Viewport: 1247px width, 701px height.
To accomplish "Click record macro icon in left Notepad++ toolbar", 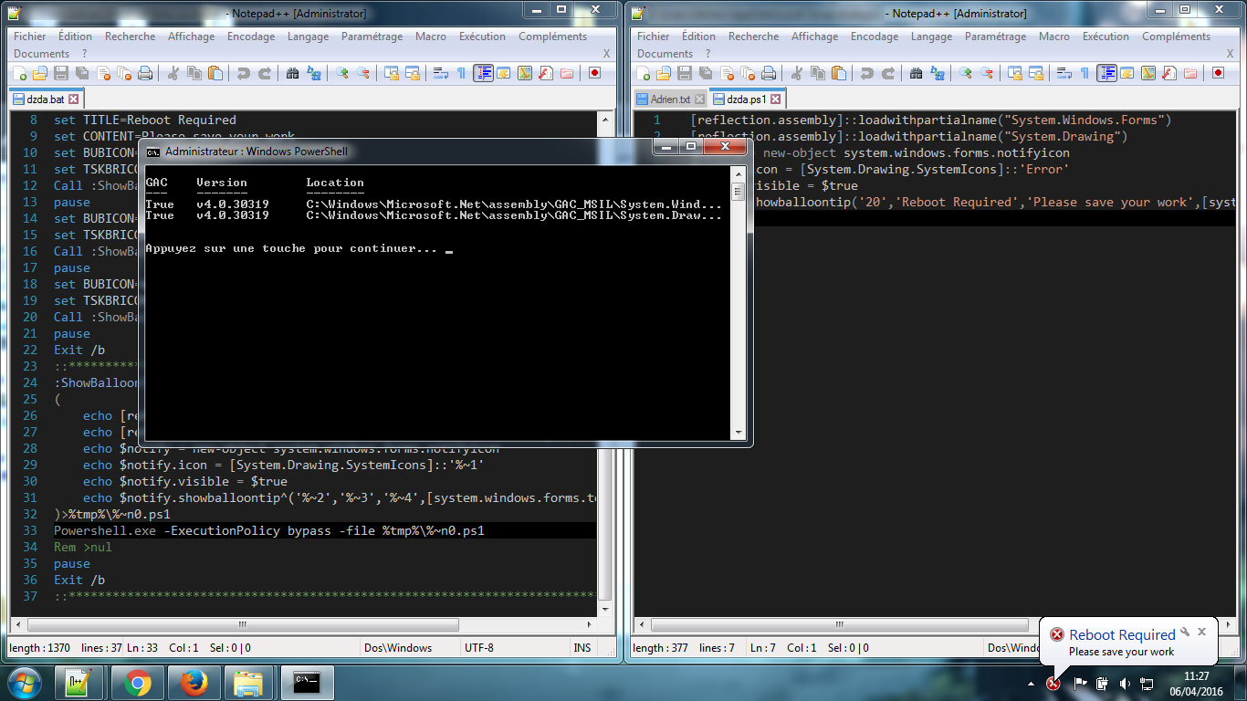I will click(594, 73).
